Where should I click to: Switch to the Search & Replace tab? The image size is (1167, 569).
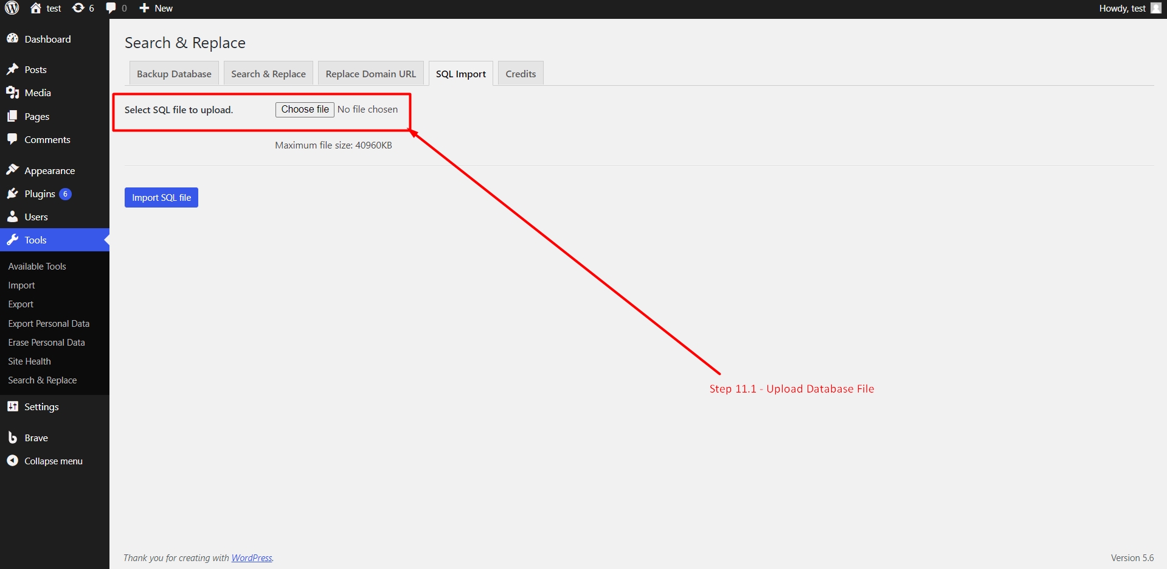click(268, 74)
